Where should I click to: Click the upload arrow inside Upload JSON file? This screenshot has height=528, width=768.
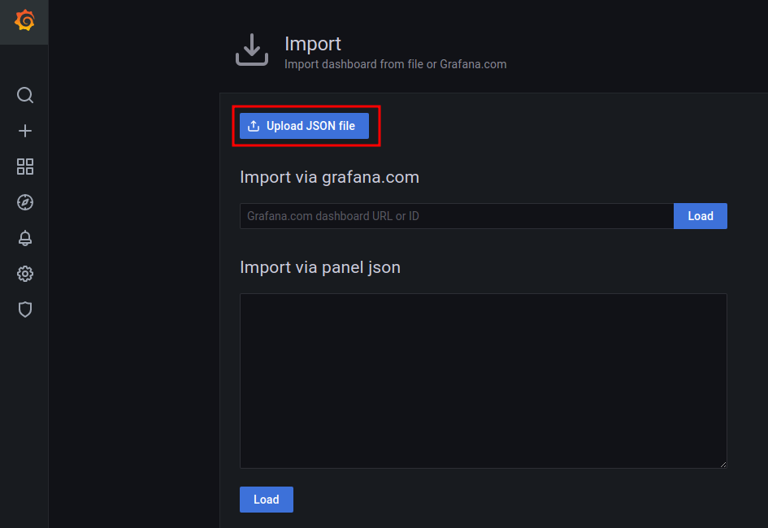click(253, 126)
